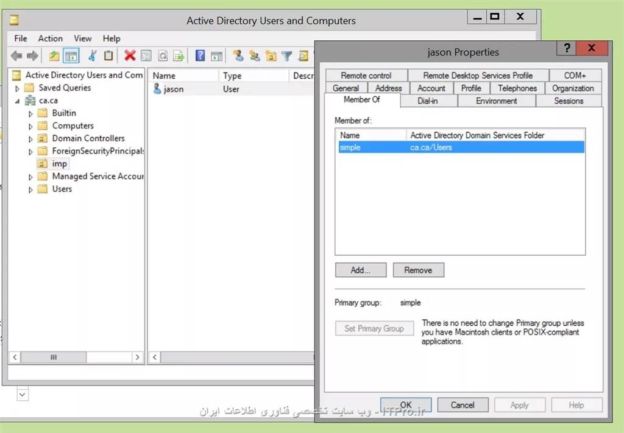The height and width of the screenshot is (433, 624).
Task: Create a new group via toolbar icon
Action: click(254, 55)
